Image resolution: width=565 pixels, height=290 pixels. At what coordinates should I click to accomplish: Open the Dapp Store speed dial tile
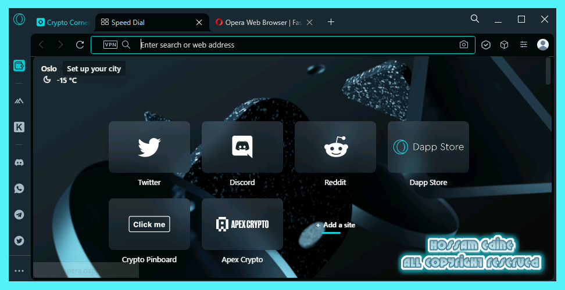(x=428, y=147)
